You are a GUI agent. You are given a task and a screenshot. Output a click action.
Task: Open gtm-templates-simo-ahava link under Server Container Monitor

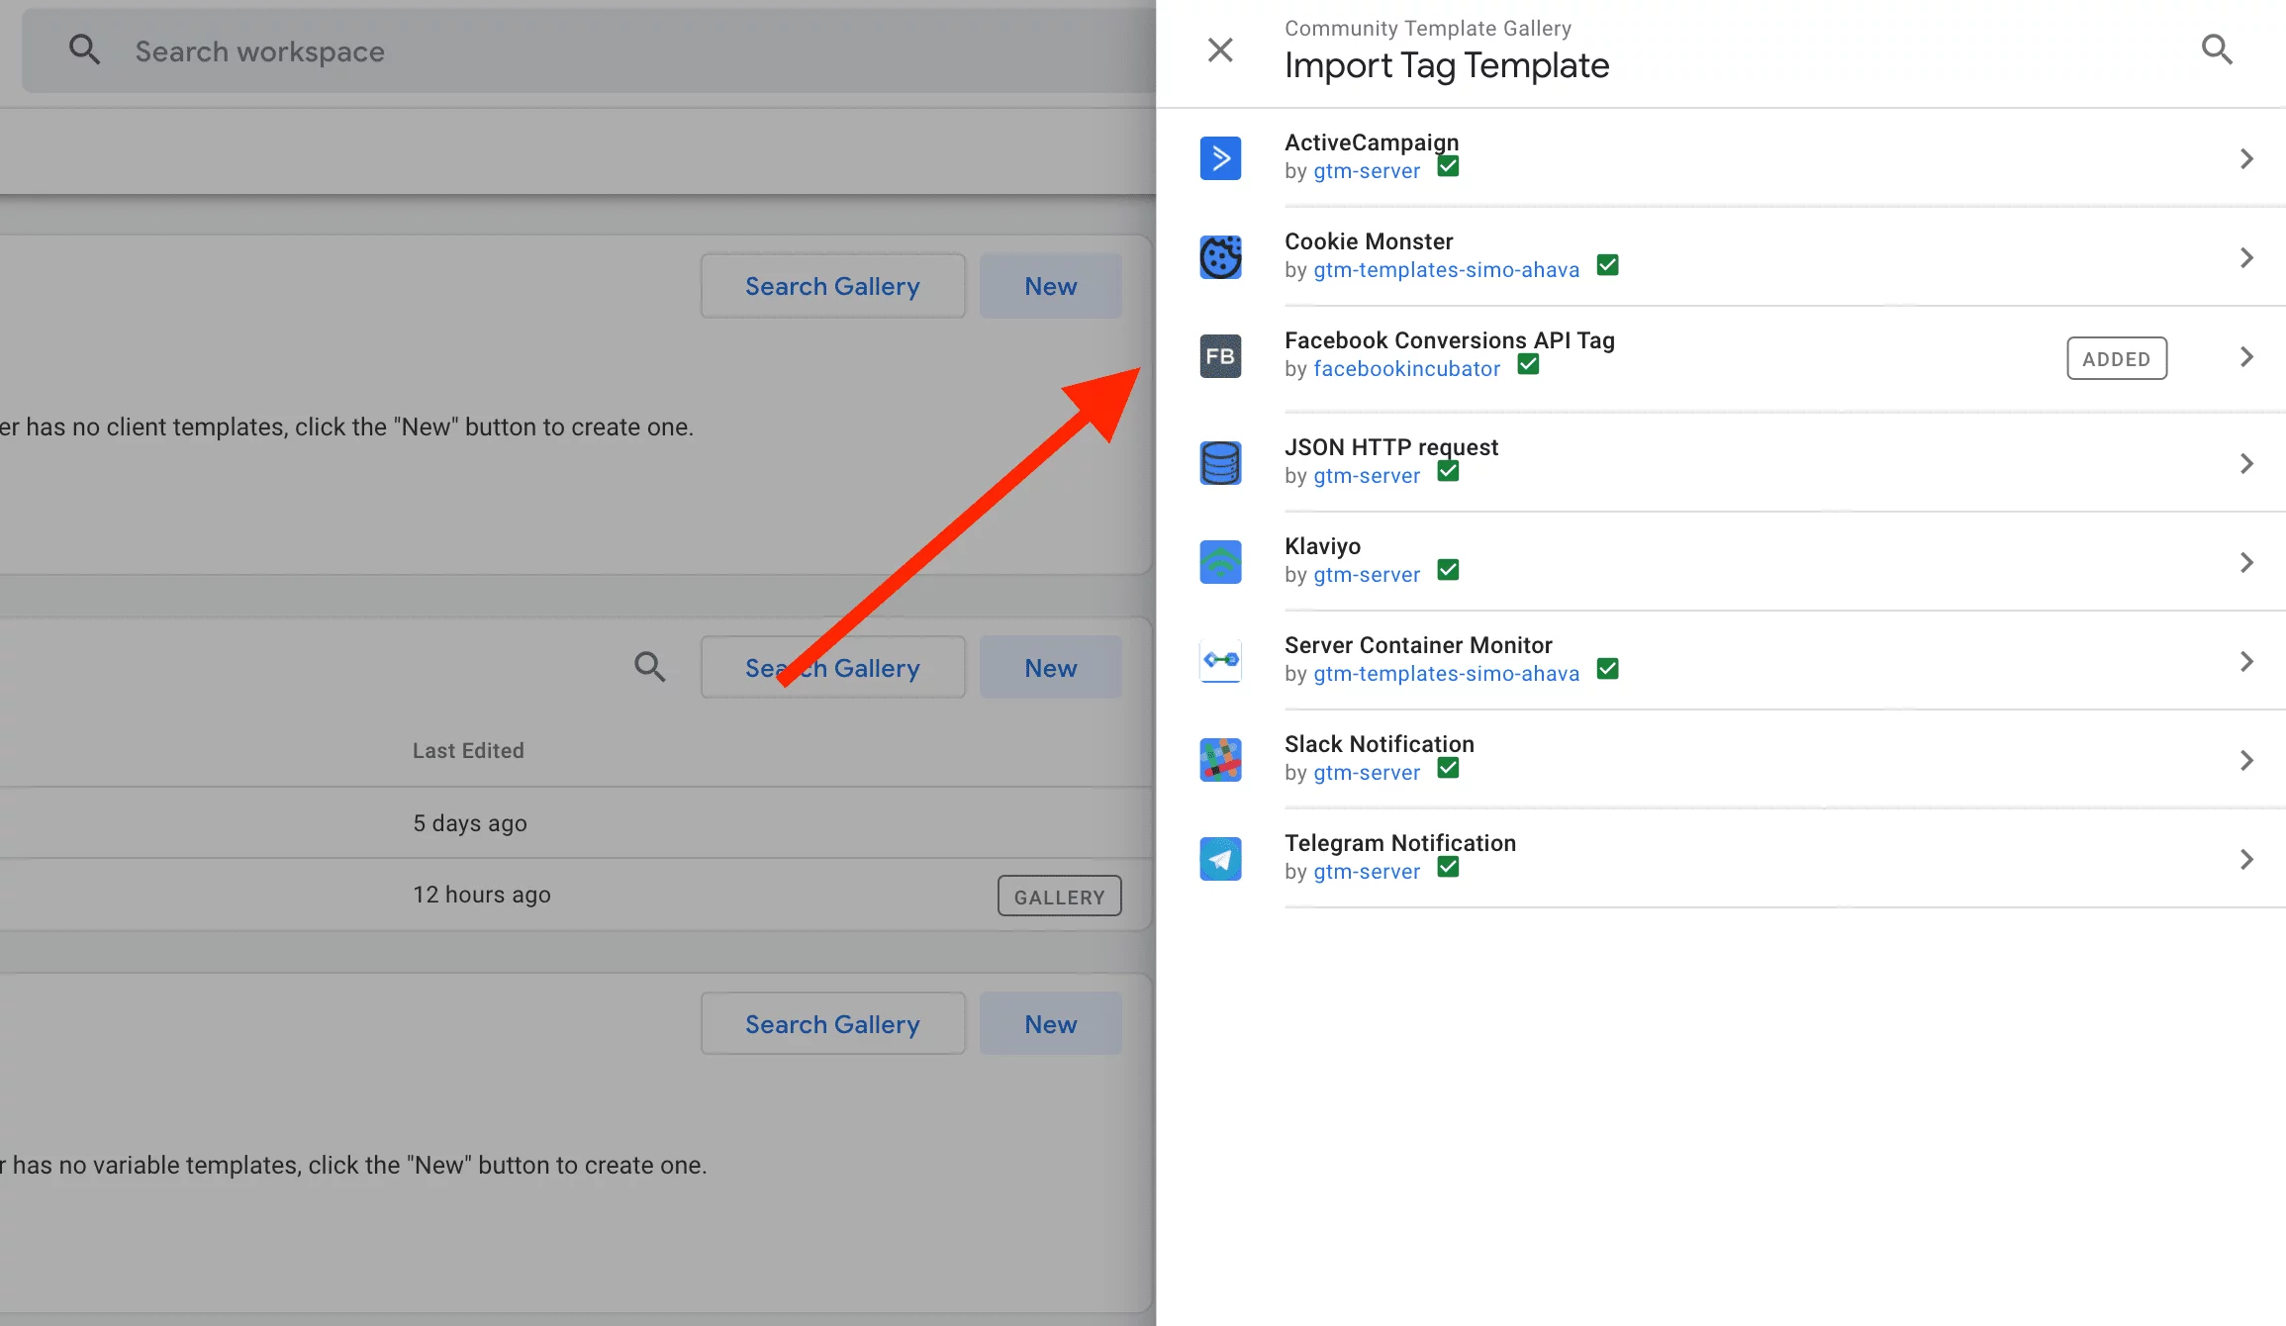pos(1446,674)
